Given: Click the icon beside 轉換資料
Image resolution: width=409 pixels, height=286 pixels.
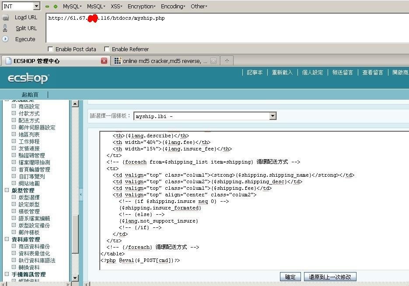Looking at the screenshot, I should click(14, 267).
